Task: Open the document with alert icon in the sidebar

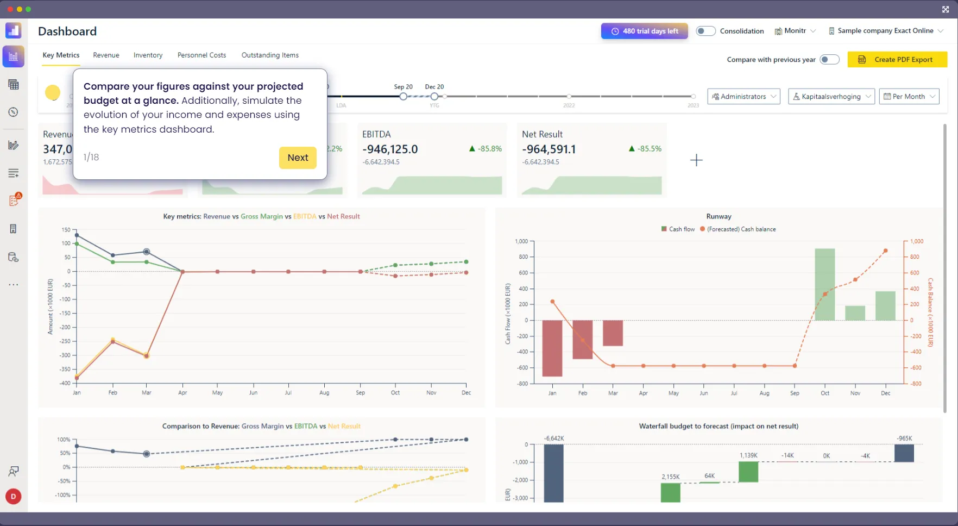Action: point(13,199)
